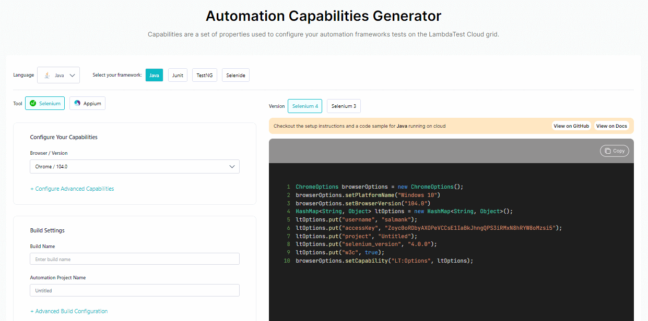The height and width of the screenshot is (321, 648).
Task: Open the Browser / Version dropdown
Action: click(134, 167)
